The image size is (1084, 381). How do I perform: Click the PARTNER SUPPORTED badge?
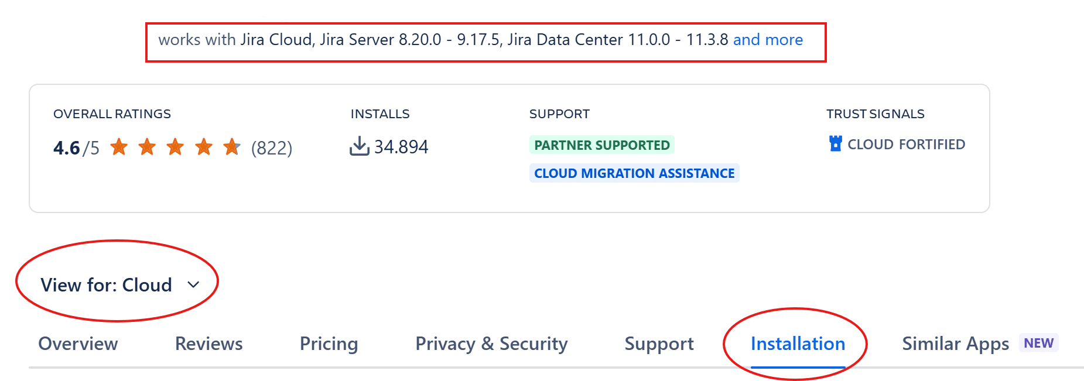[x=601, y=145]
